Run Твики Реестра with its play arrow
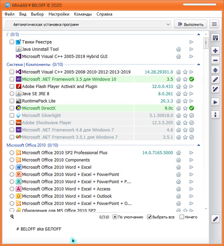The width and height of the screenshot is (224, 246). point(191,42)
